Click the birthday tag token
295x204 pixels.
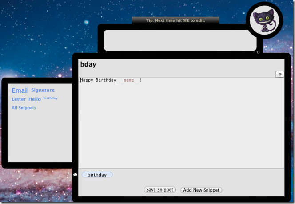pos(97,175)
